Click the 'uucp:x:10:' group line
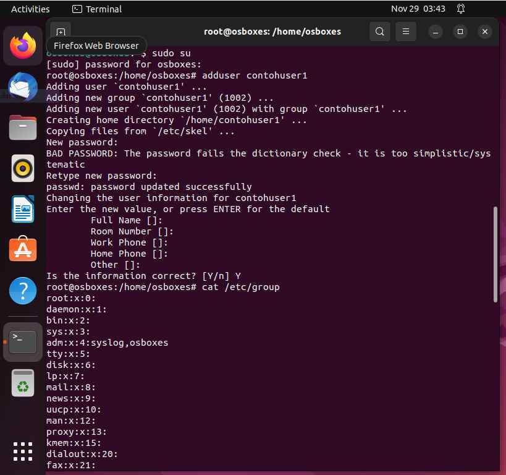The image size is (506, 475). (74, 409)
